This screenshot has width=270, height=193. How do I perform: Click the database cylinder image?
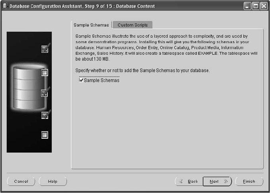[29, 88]
